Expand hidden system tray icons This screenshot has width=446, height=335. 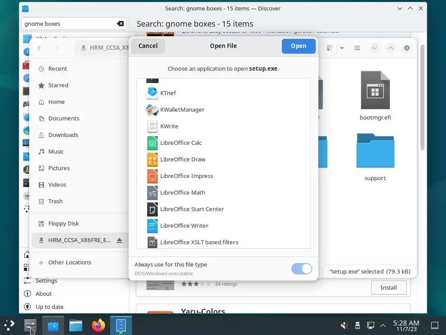pyautogui.click(x=383, y=325)
